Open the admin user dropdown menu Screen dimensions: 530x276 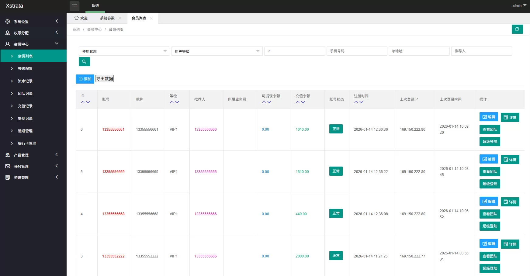(518, 6)
